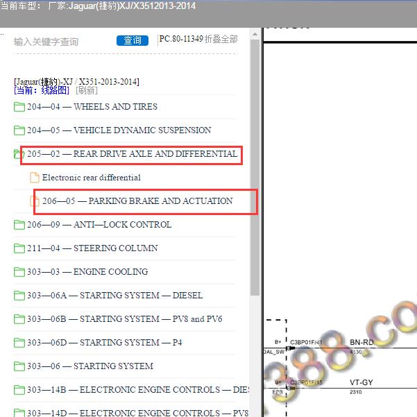Expand 211—04 STEERING COLUMN entry

click(92, 248)
